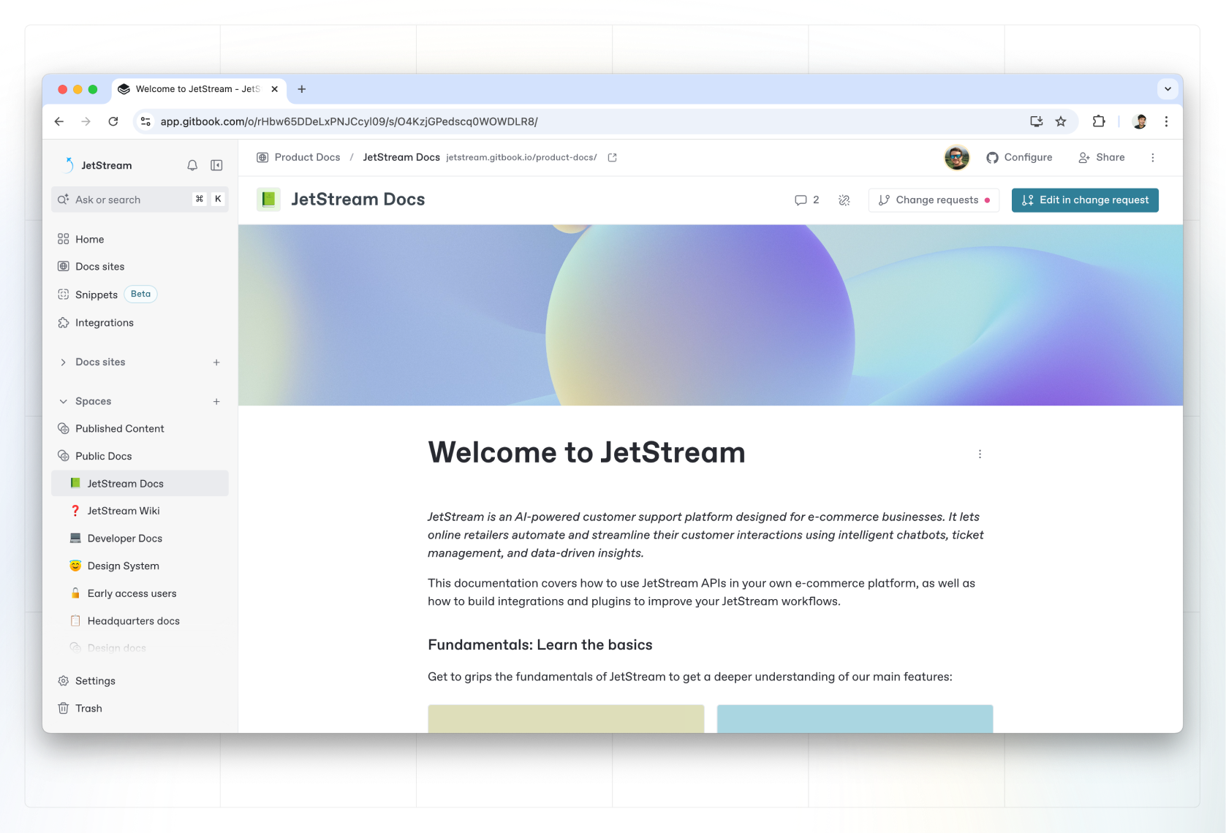Open Change requests dropdown
Screen dimensions: 1226x833
tap(934, 200)
